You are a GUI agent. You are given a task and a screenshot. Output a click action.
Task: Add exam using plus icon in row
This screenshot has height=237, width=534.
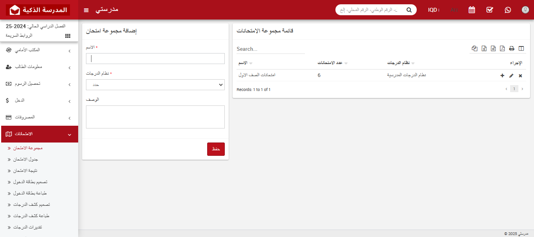point(502,76)
